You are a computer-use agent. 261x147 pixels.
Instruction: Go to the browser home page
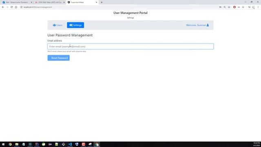(16, 7)
